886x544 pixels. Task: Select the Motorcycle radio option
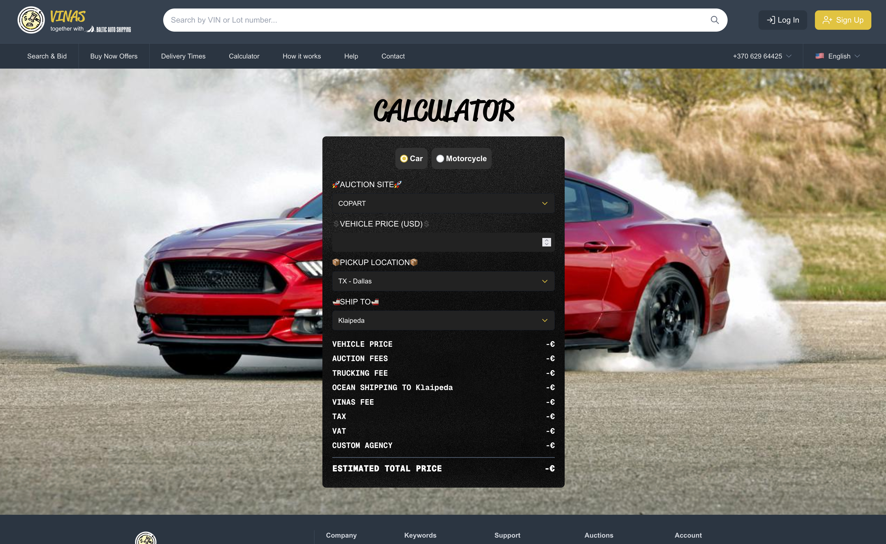pyautogui.click(x=440, y=159)
